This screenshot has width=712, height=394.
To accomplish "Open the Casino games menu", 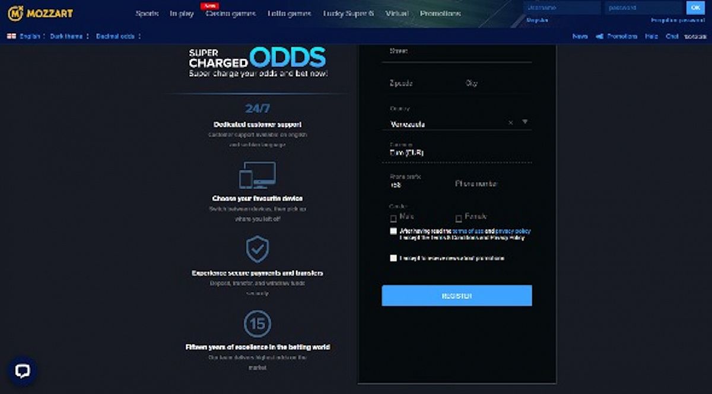I will (231, 13).
